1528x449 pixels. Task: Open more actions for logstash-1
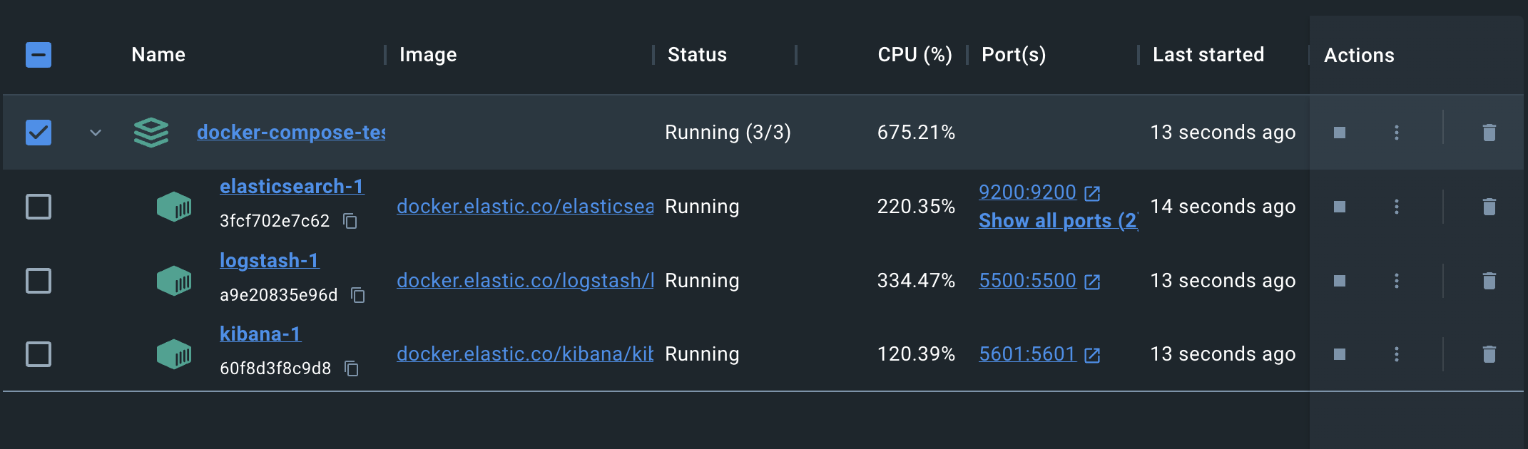click(1396, 281)
